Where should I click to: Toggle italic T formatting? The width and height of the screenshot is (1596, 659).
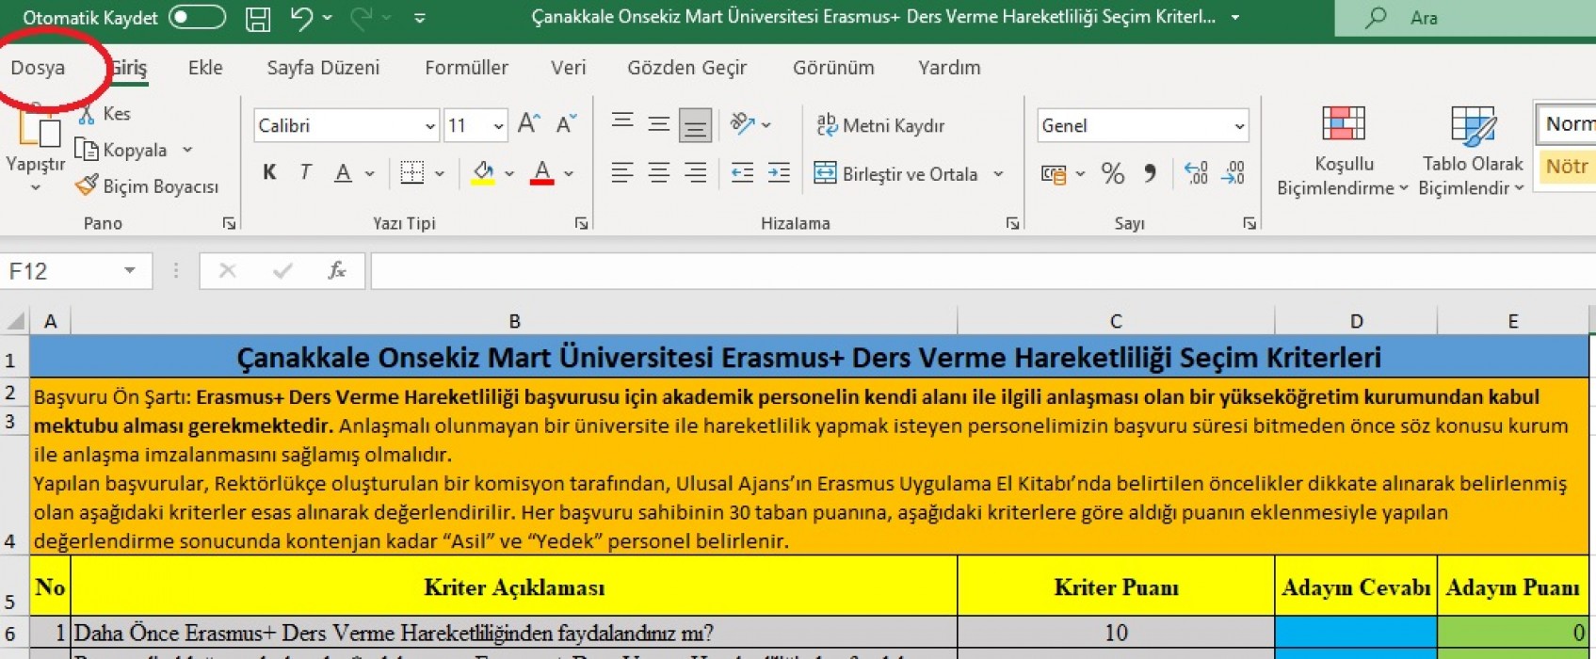tap(305, 172)
